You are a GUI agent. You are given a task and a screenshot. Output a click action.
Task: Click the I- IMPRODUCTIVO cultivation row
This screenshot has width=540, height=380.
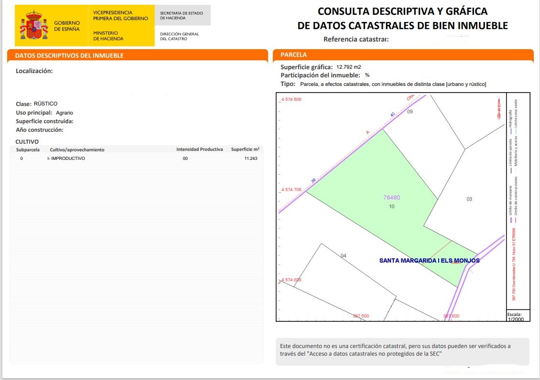click(x=67, y=158)
